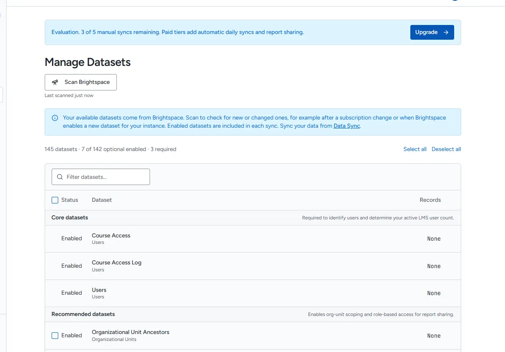Click the '145 datasets' summary text
The width and height of the screenshot is (505, 352).
click(x=61, y=149)
